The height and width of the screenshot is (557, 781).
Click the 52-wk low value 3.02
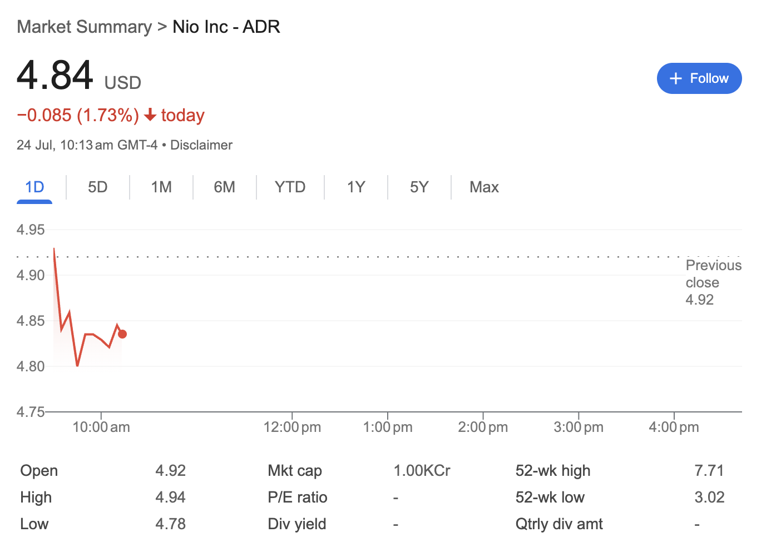point(710,498)
